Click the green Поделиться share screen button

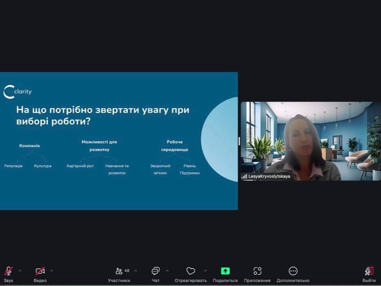pos(225,271)
